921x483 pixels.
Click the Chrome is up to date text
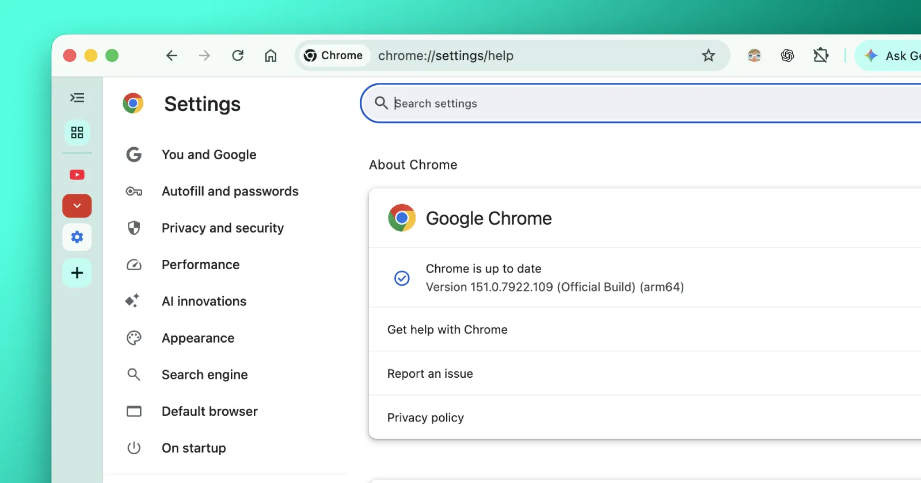tap(484, 269)
